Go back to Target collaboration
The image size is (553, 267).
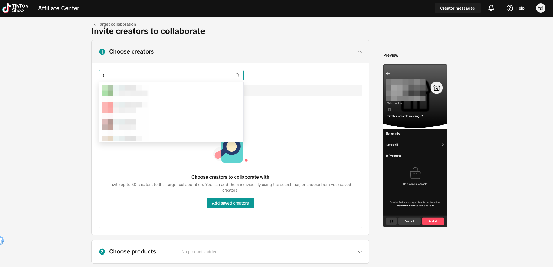tap(115, 24)
